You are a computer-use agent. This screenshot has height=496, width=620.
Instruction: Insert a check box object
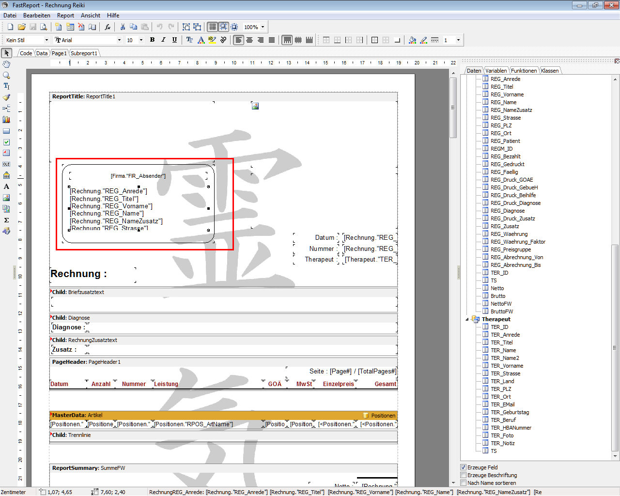(6, 142)
